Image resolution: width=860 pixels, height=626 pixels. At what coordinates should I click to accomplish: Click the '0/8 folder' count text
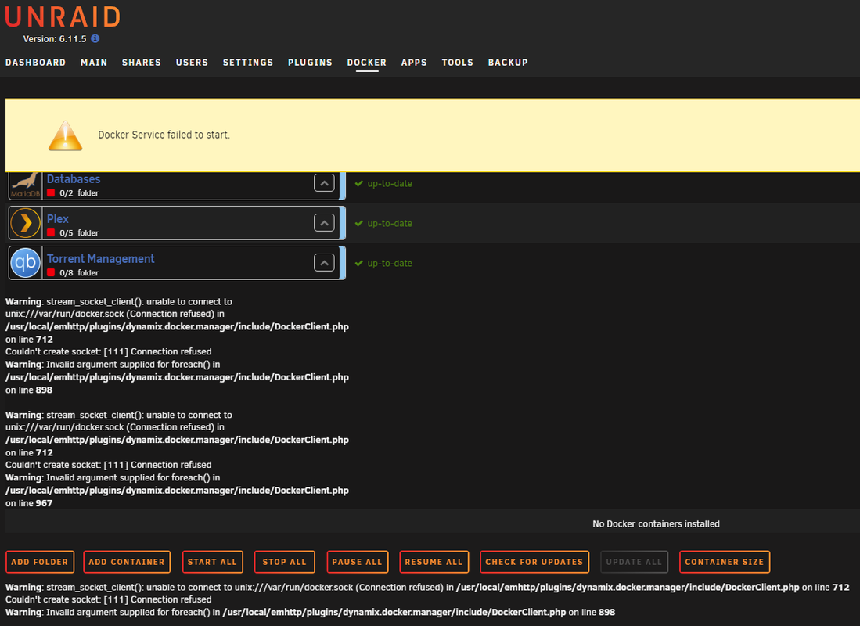[x=79, y=272]
